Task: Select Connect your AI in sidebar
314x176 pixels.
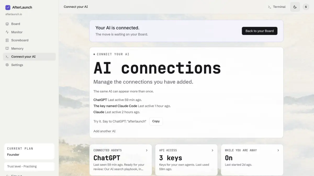Action: (x=29, y=57)
